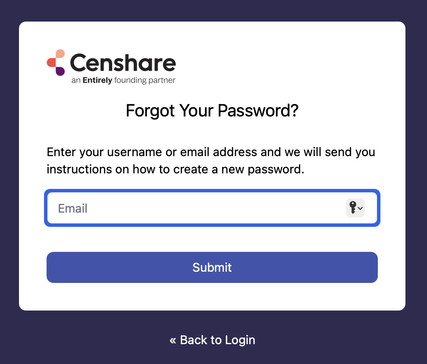Click the instruction text about creating a new password
427x364 pixels.
click(211, 160)
